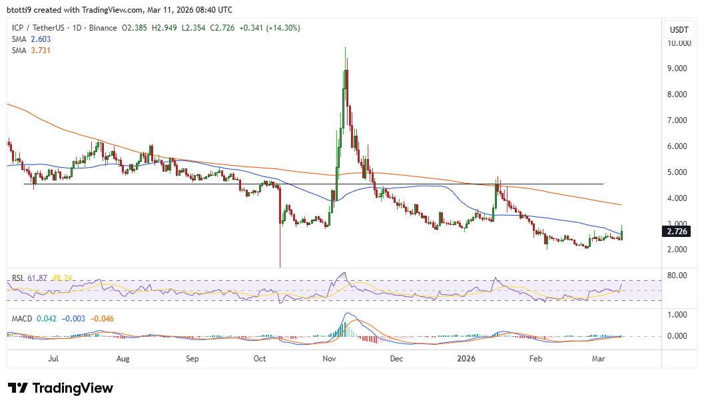Click the +14.30% change percentage
704x408 pixels.
(x=282, y=28)
